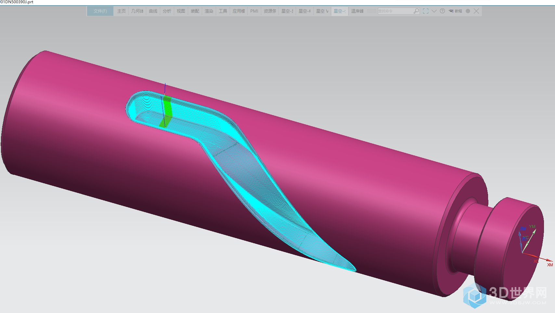This screenshot has width=555, height=313.
Task: Open the 文件(F) file menu
Action: point(100,11)
